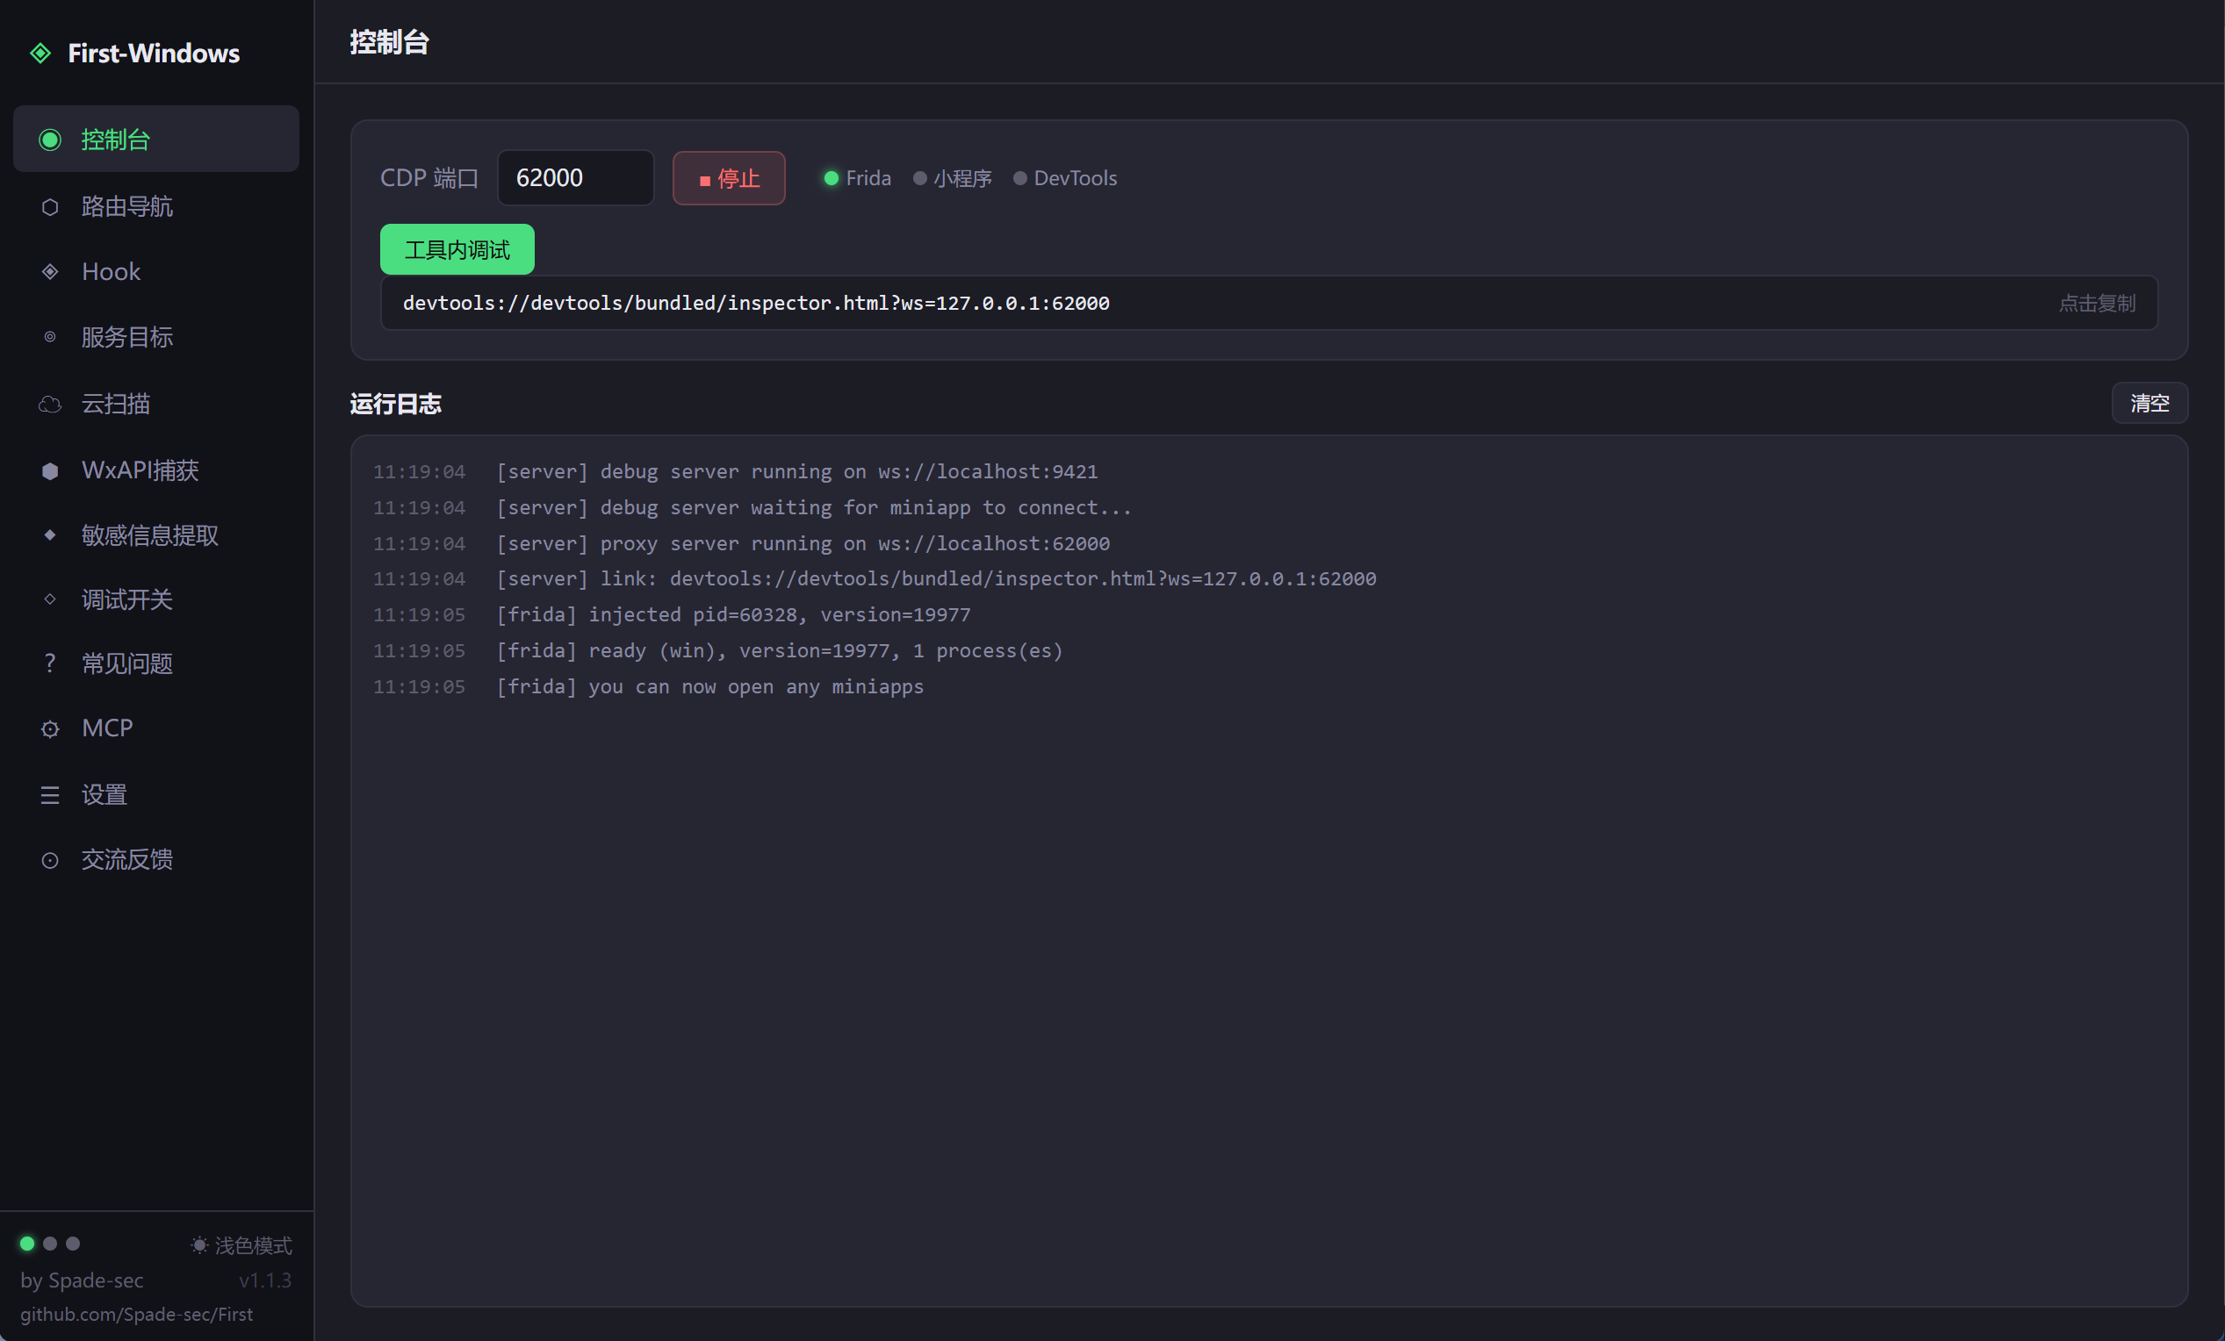Click the red 停止 button
This screenshot has height=1341, width=2225.
[x=729, y=178]
